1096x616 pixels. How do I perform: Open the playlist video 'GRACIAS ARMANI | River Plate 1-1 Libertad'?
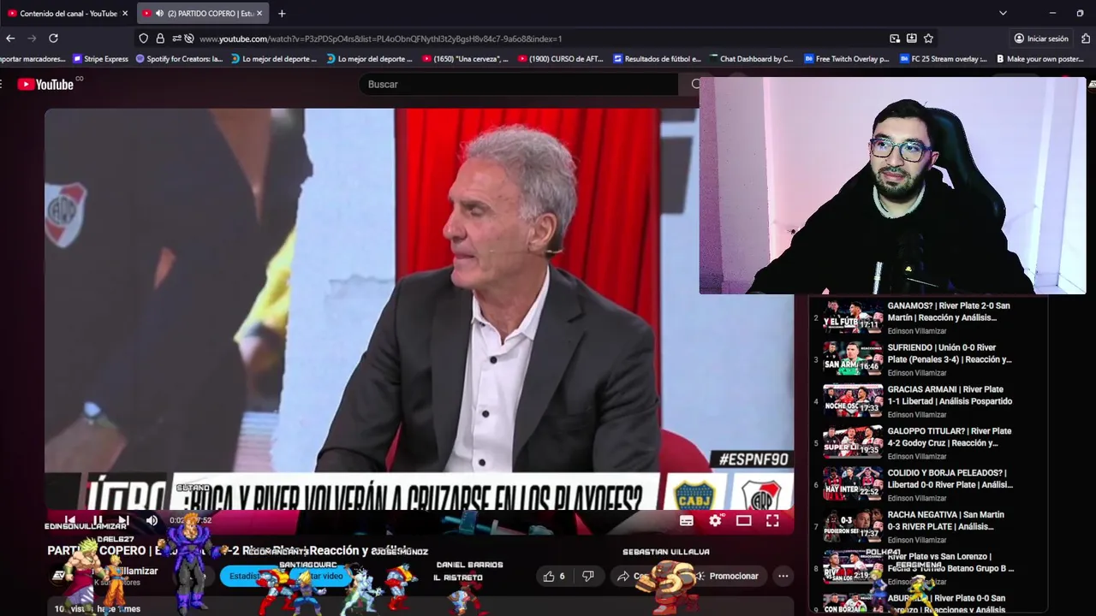point(949,395)
